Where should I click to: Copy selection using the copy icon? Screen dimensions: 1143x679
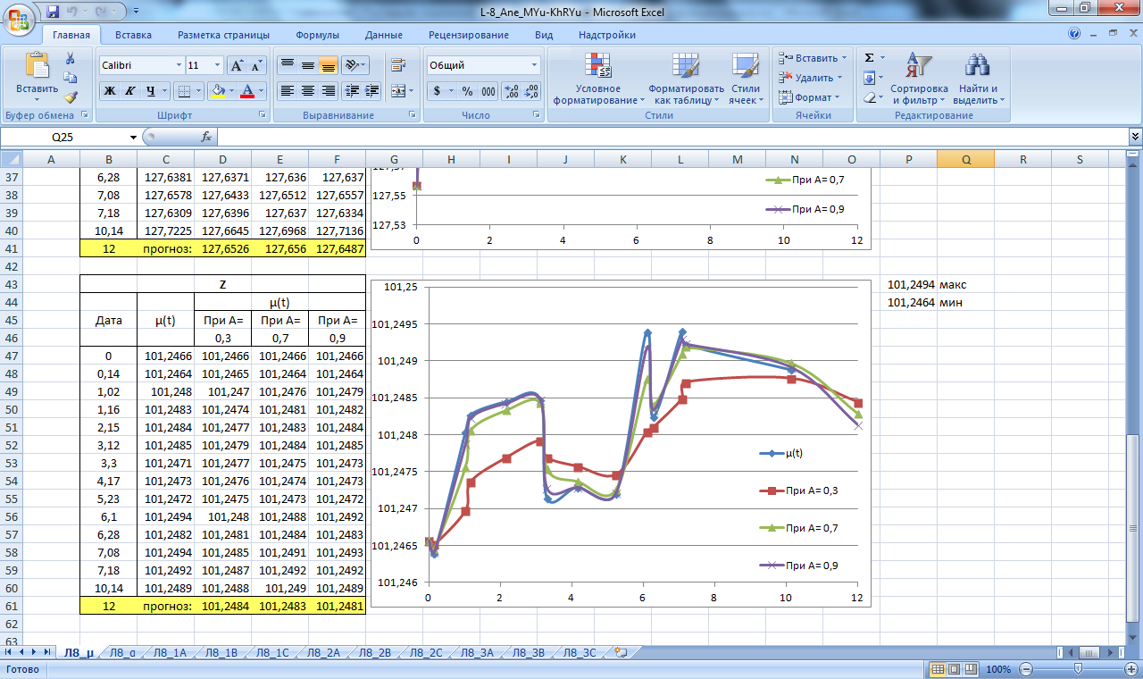point(71,78)
